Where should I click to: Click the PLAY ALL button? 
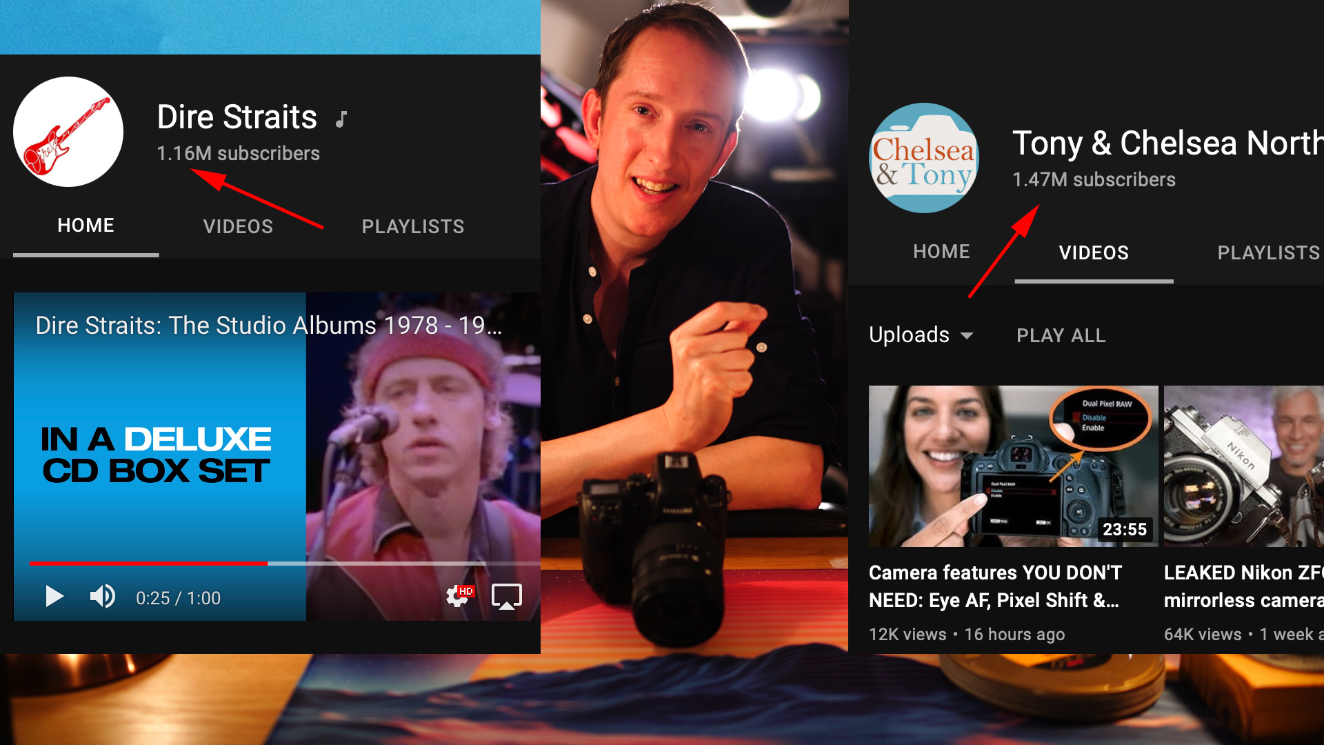pos(1061,335)
